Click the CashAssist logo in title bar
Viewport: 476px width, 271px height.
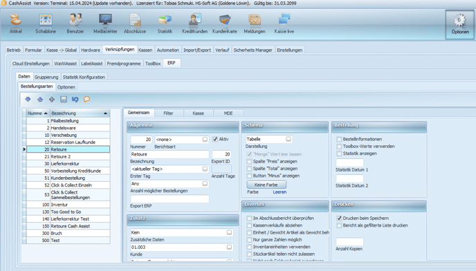4,3
